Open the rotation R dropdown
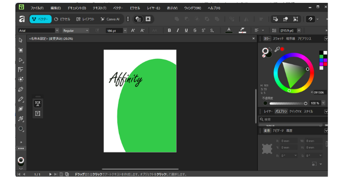 [295, 155]
